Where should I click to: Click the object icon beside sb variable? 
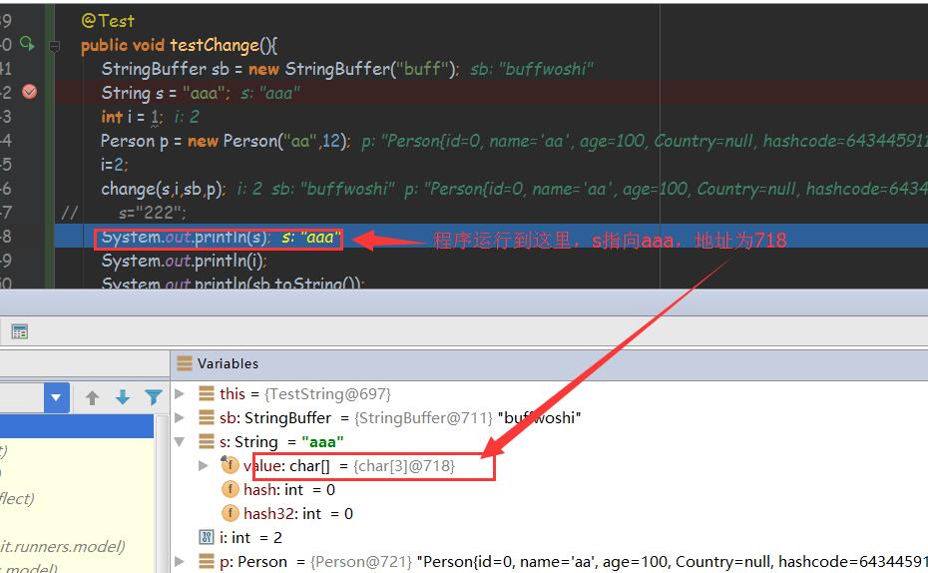(206, 417)
